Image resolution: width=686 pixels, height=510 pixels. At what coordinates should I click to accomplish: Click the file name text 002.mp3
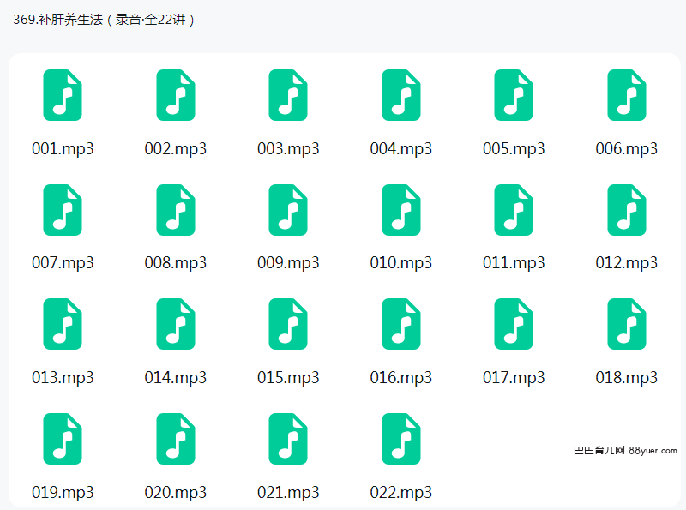176,149
